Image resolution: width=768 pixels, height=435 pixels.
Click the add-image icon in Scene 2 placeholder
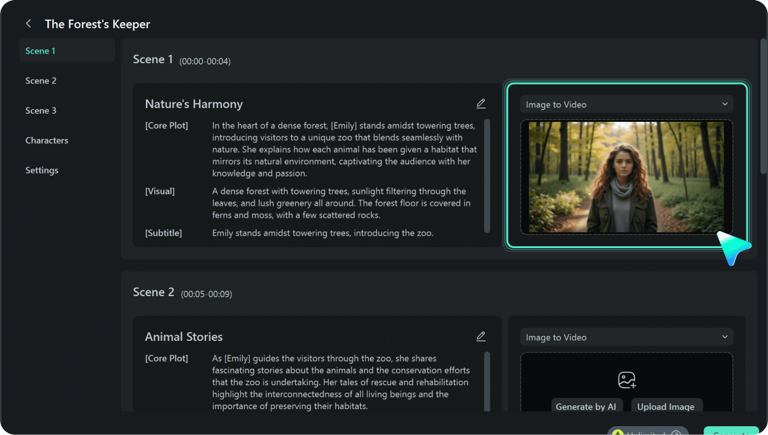[626, 380]
